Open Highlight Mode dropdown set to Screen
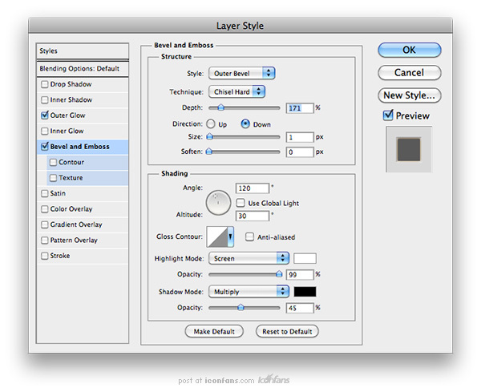 (249, 258)
